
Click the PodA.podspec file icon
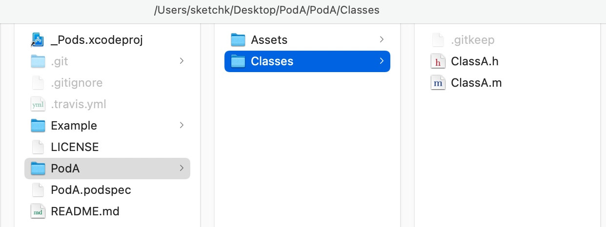[38, 190]
